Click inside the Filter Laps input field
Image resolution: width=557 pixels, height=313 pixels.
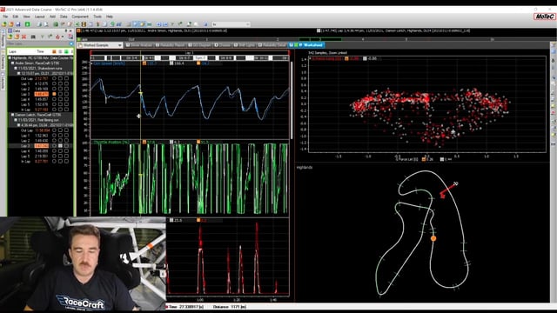[x=37, y=43]
